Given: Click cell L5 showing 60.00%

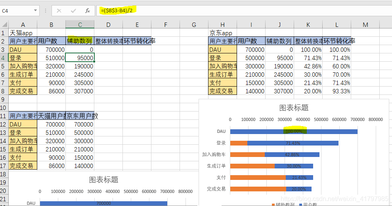Looking at the screenshot, I should click(337, 66).
